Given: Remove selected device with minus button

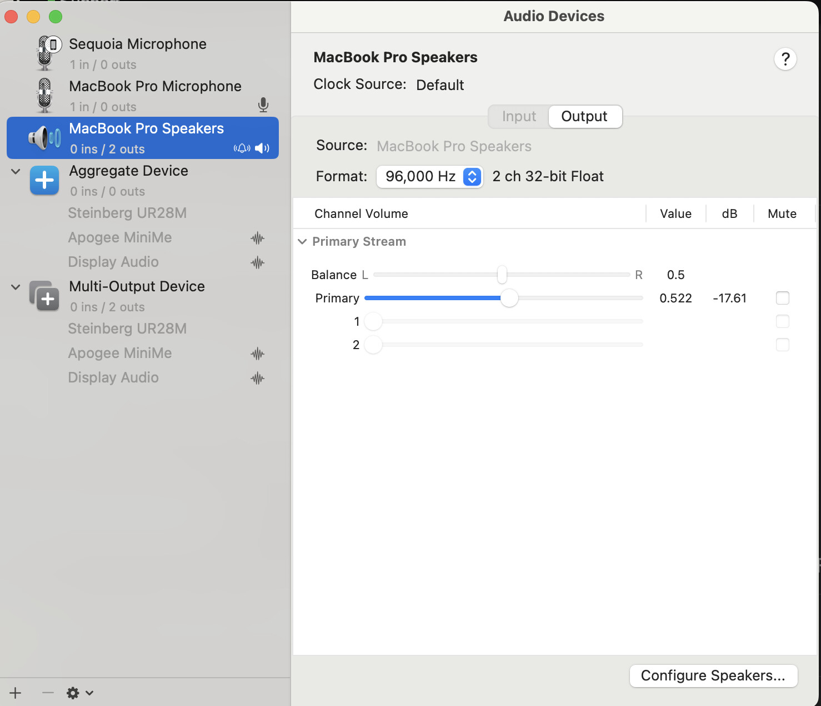Looking at the screenshot, I should point(48,693).
